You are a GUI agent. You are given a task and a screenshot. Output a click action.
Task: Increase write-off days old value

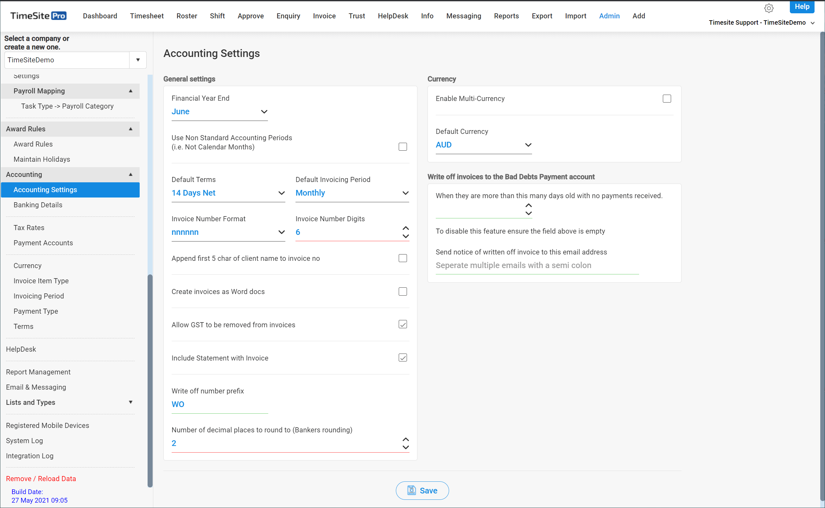(x=529, y=205)
